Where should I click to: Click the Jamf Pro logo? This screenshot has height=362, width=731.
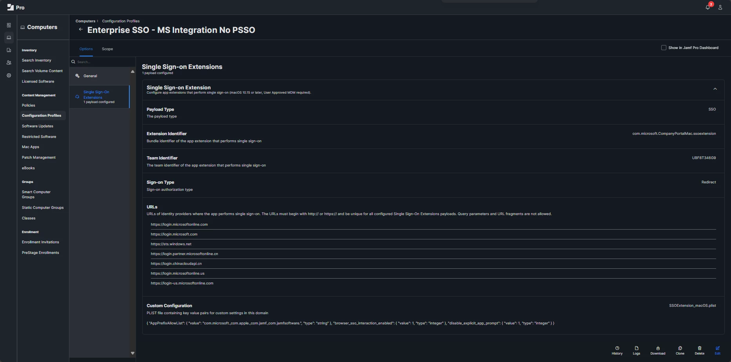point(16,7)
